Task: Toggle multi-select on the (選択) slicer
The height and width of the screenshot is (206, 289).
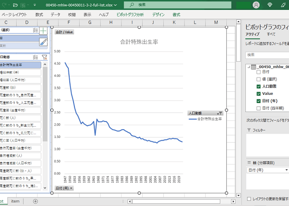Action: 35,30
